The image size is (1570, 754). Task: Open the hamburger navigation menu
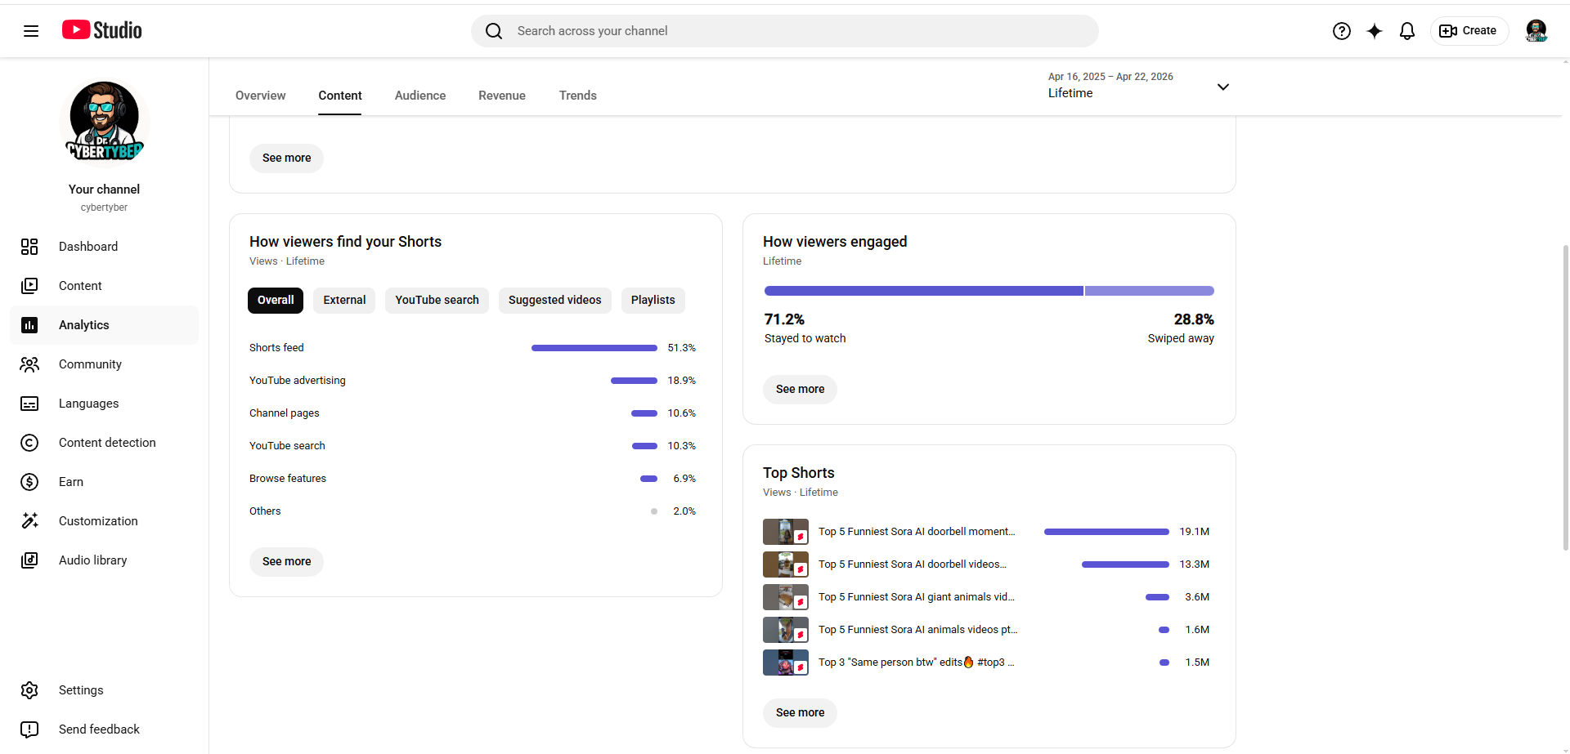coord(31,31)
